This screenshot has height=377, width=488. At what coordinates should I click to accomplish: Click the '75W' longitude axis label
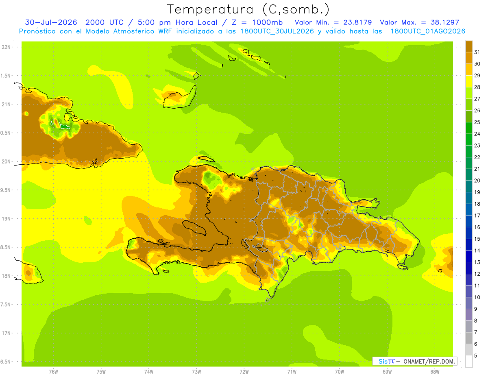coord(101,372)
